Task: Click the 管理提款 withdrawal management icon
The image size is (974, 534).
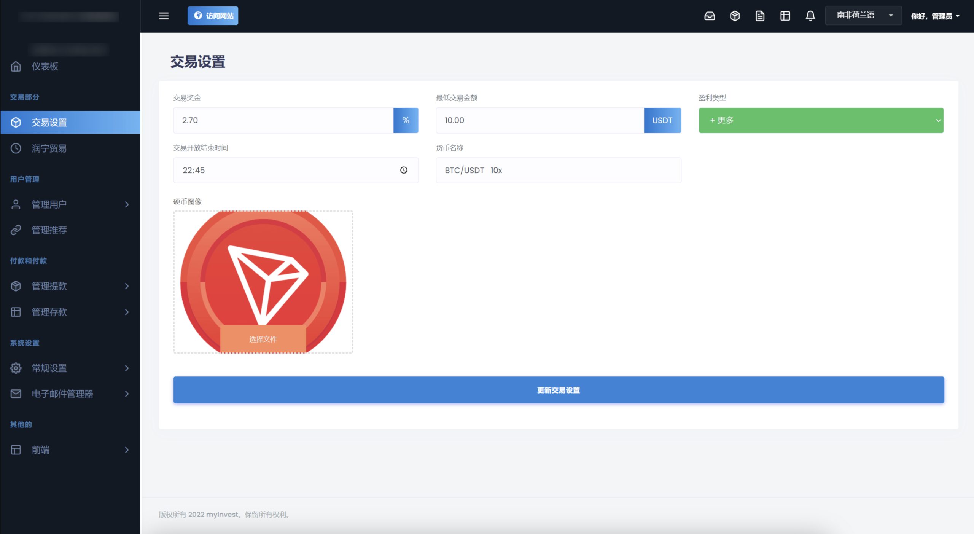Action: (16, 285)
